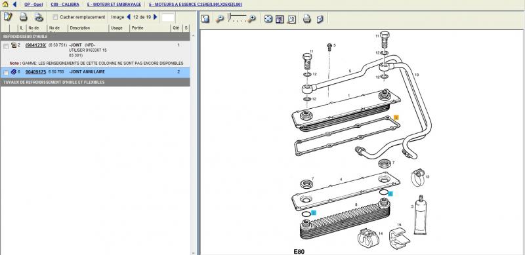525x255 pixels.
Task: Check the box for part 90412397
Action: 6,46
